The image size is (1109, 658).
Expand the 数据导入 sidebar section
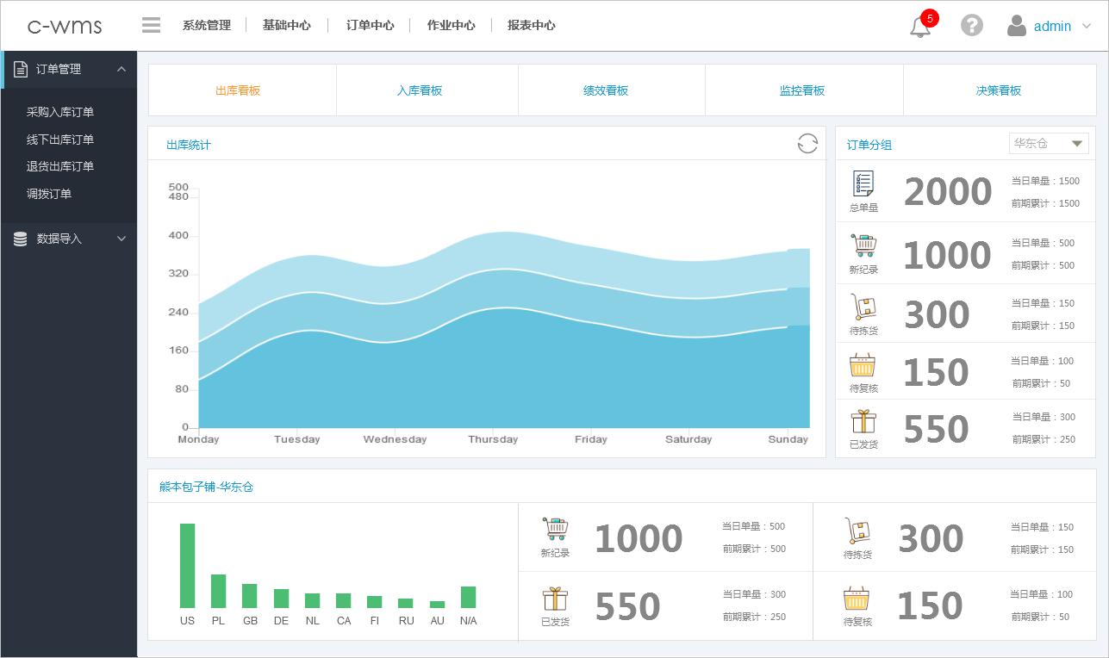[x=121, y=239]
